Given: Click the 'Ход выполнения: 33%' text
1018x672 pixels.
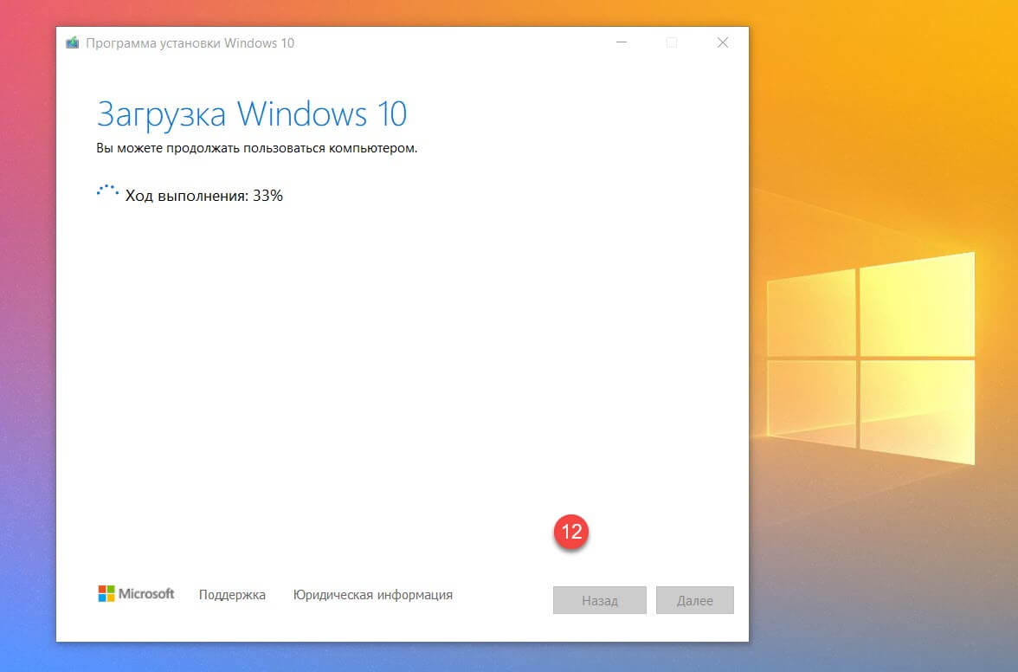Looking at the screenshot, I should point(204,196).
